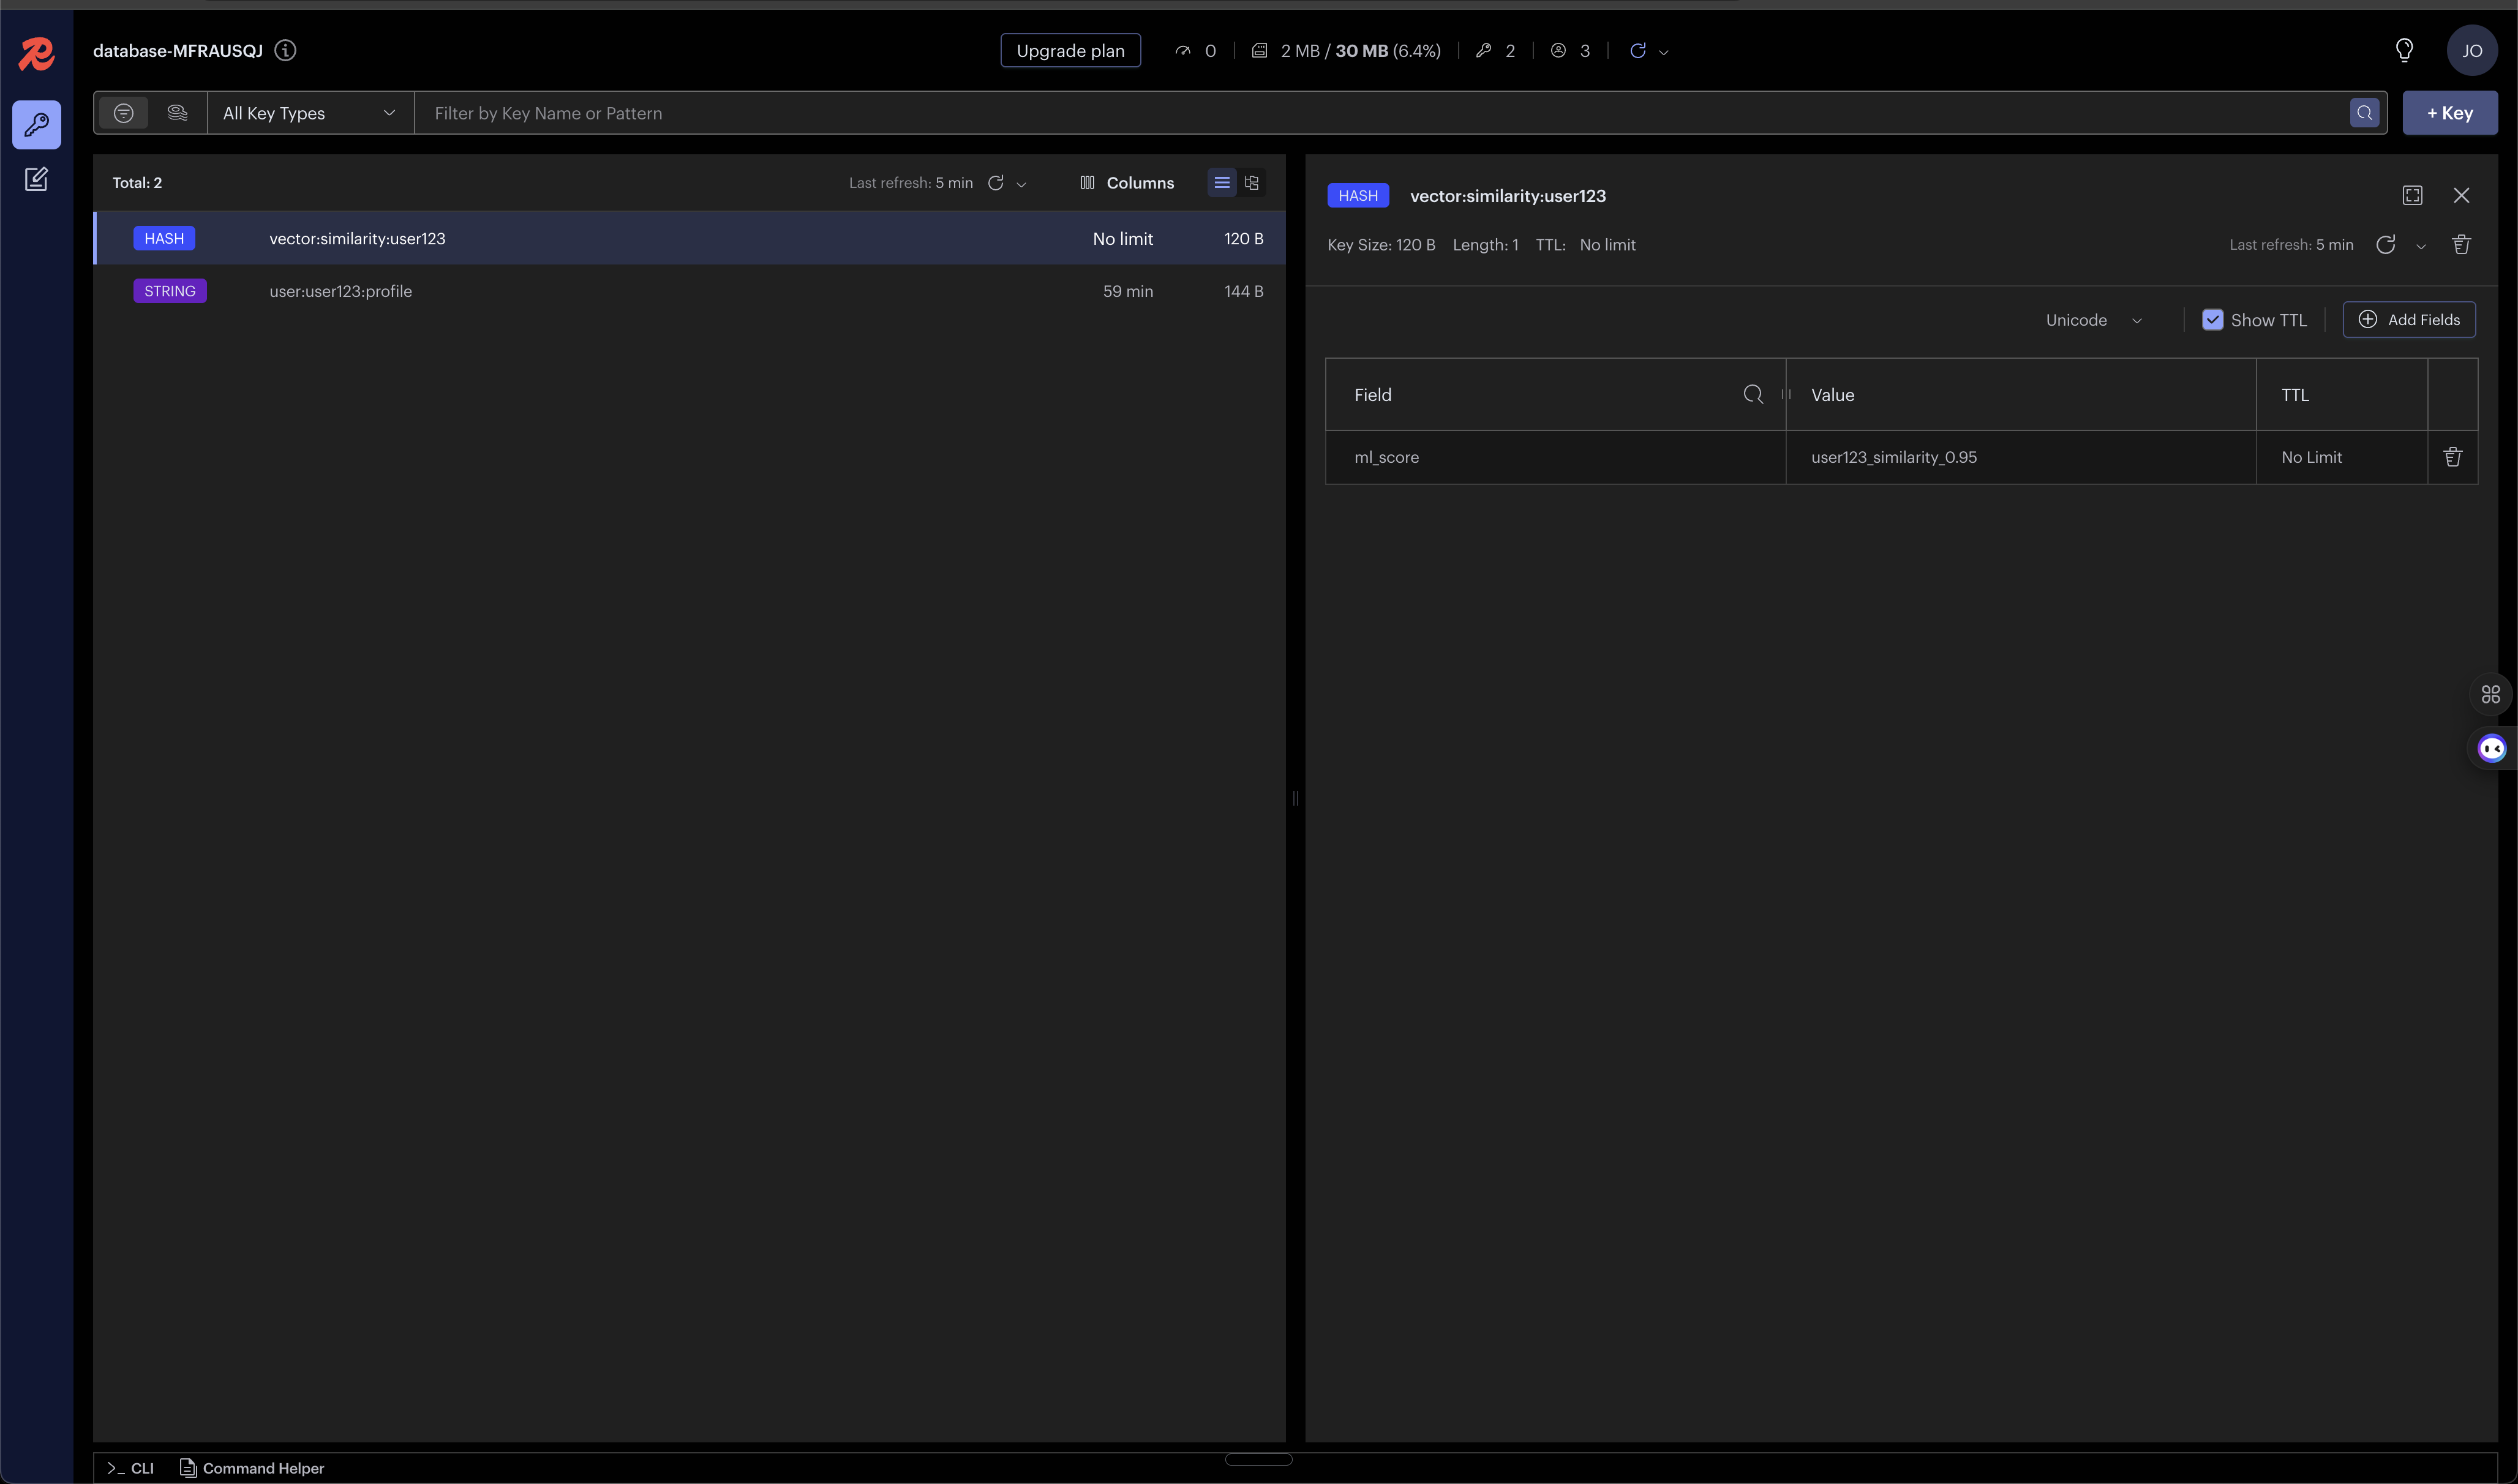Click the Add Fields button

(2408, 320)
